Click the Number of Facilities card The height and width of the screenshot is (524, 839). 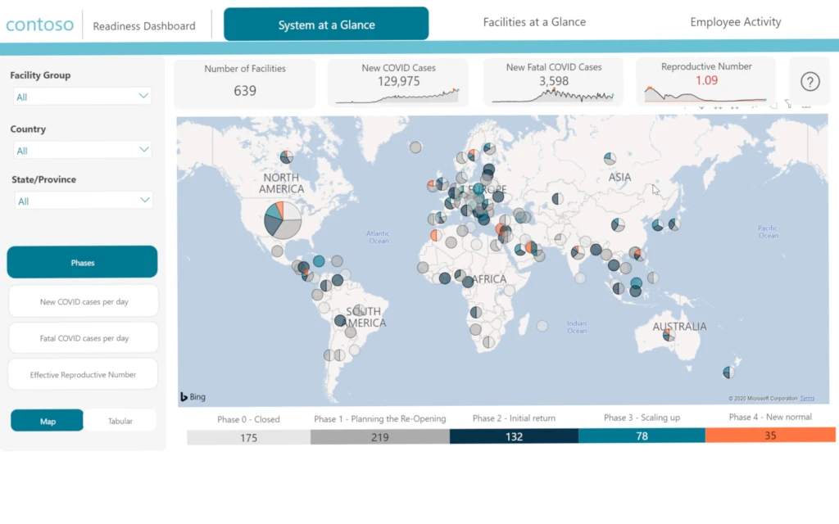pyautogui.click(x=244, y=82)
